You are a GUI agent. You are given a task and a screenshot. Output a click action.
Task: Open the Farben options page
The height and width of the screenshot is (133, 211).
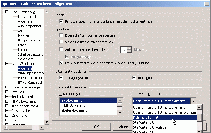23,50
